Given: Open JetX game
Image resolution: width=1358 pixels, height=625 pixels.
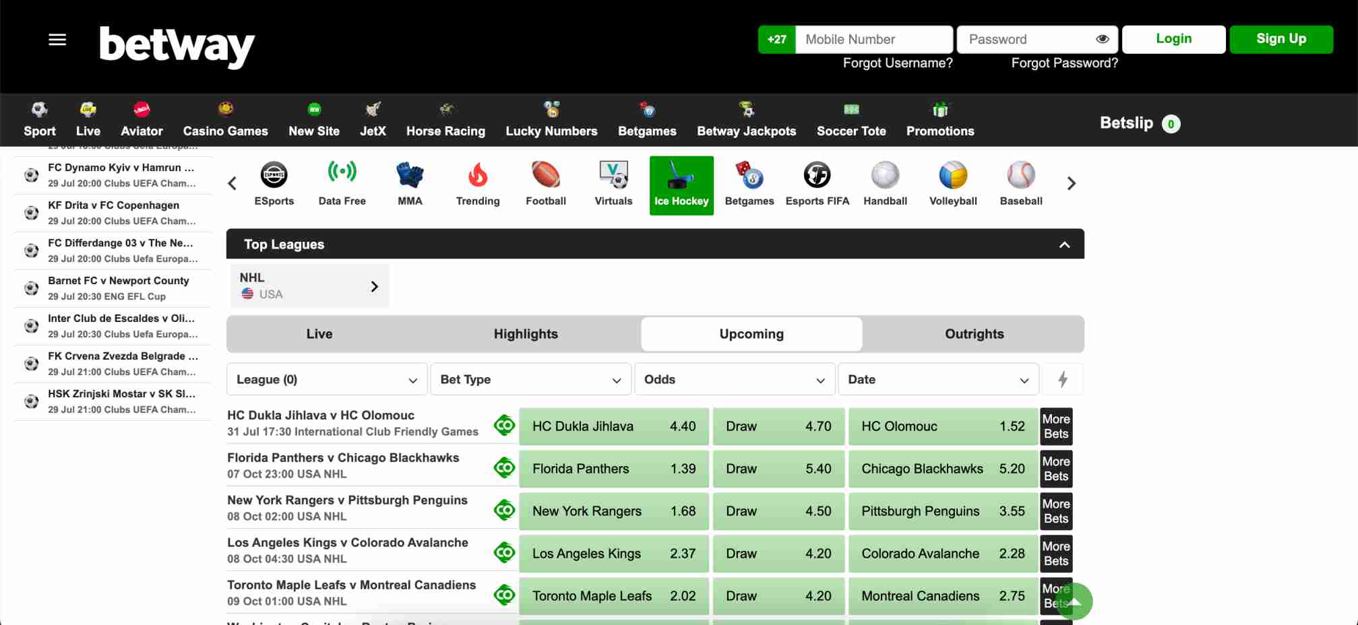Looking at the screenshot, I should [x=373, y=119].
